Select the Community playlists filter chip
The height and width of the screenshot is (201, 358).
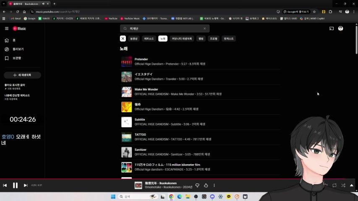182,39
